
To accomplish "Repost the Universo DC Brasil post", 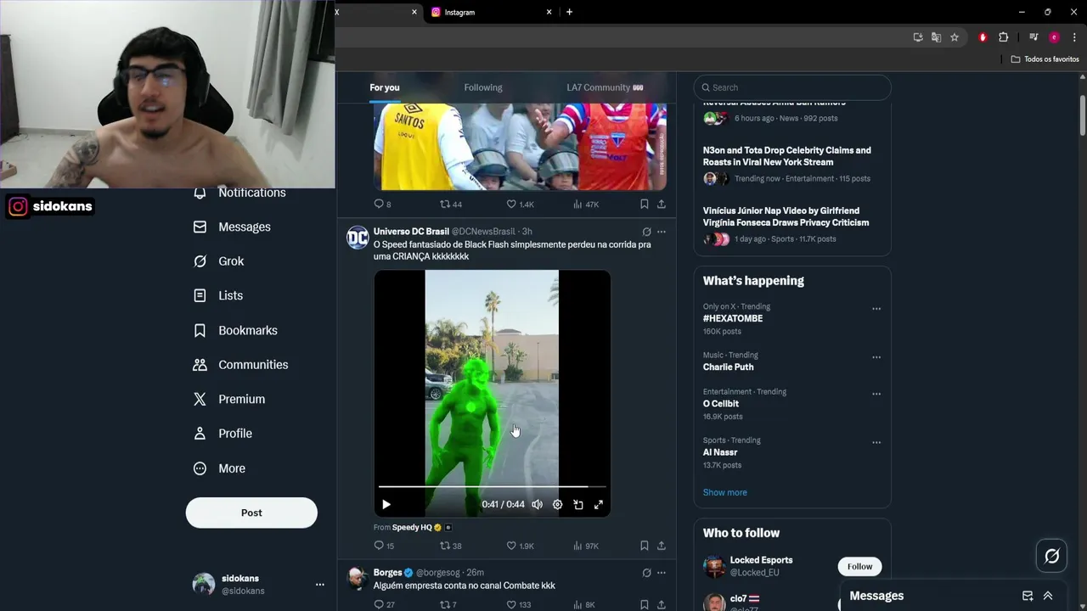I will pos(450,546).
